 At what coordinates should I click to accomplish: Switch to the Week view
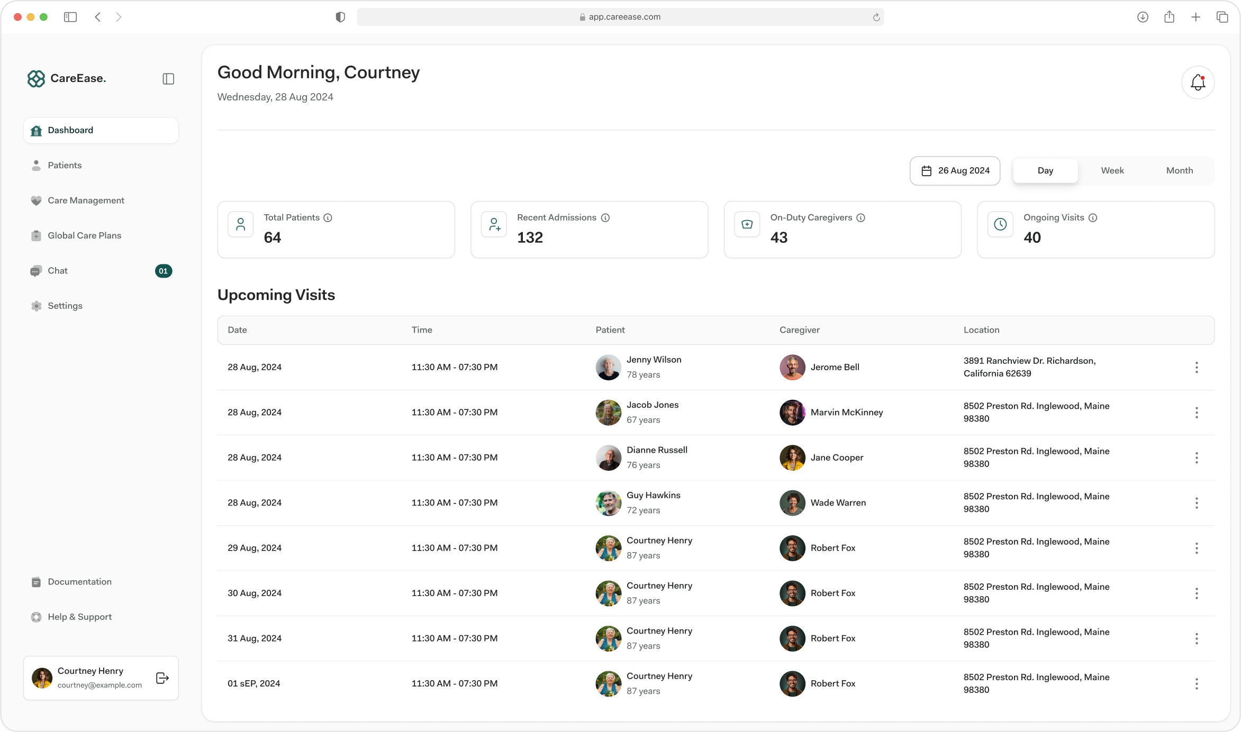(x=1112, y=171)
